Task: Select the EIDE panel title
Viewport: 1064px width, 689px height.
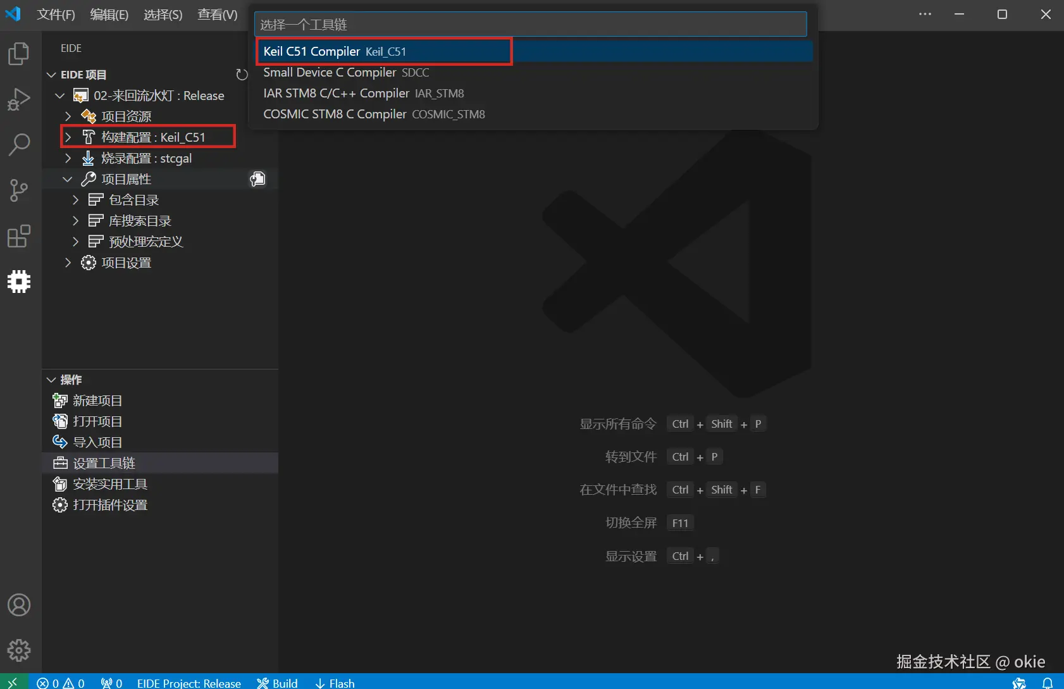Action: click(71, 48)
